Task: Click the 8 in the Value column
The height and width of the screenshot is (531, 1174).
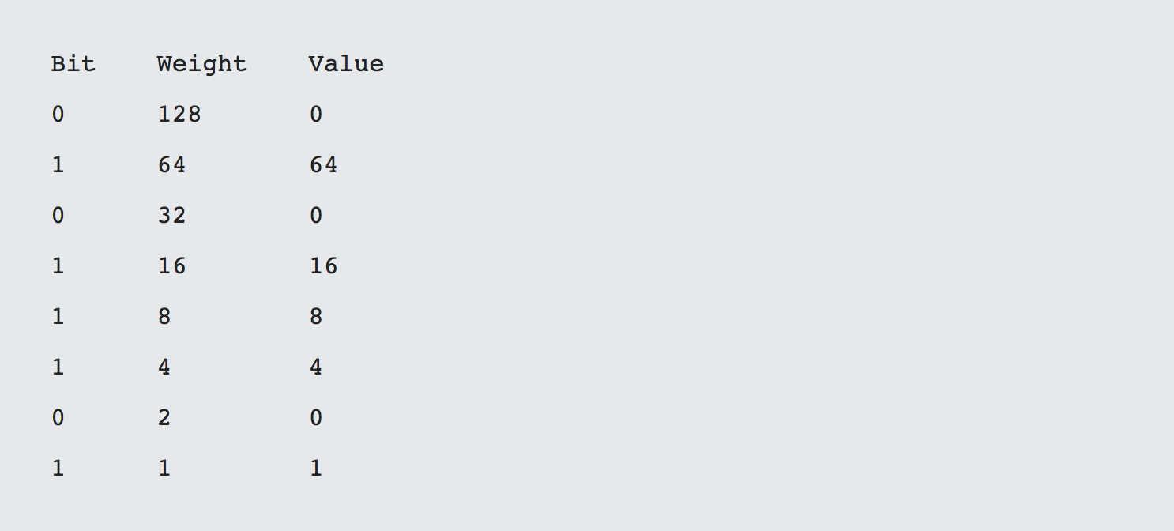Action: pyautogui.click(x=315, y=317)
